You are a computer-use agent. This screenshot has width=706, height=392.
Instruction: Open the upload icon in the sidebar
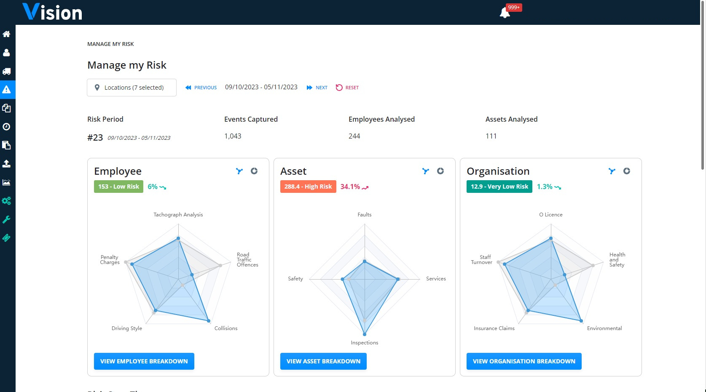pos(6,164)
